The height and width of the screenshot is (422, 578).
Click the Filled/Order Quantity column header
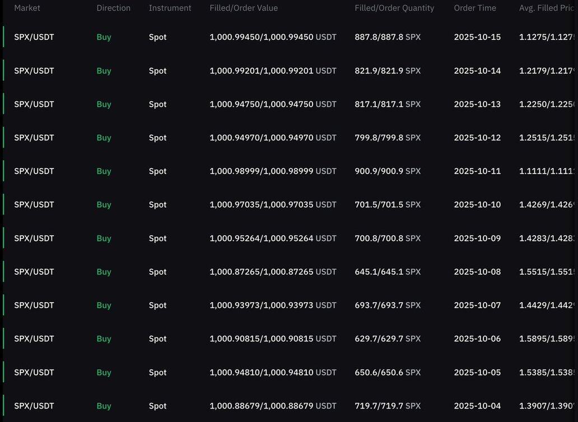click(x=394, y=8)
